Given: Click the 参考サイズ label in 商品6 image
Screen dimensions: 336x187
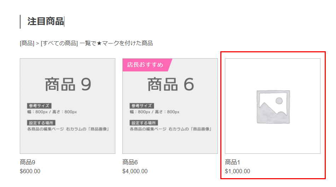Looking at the screenshot, I should point(141,106).
